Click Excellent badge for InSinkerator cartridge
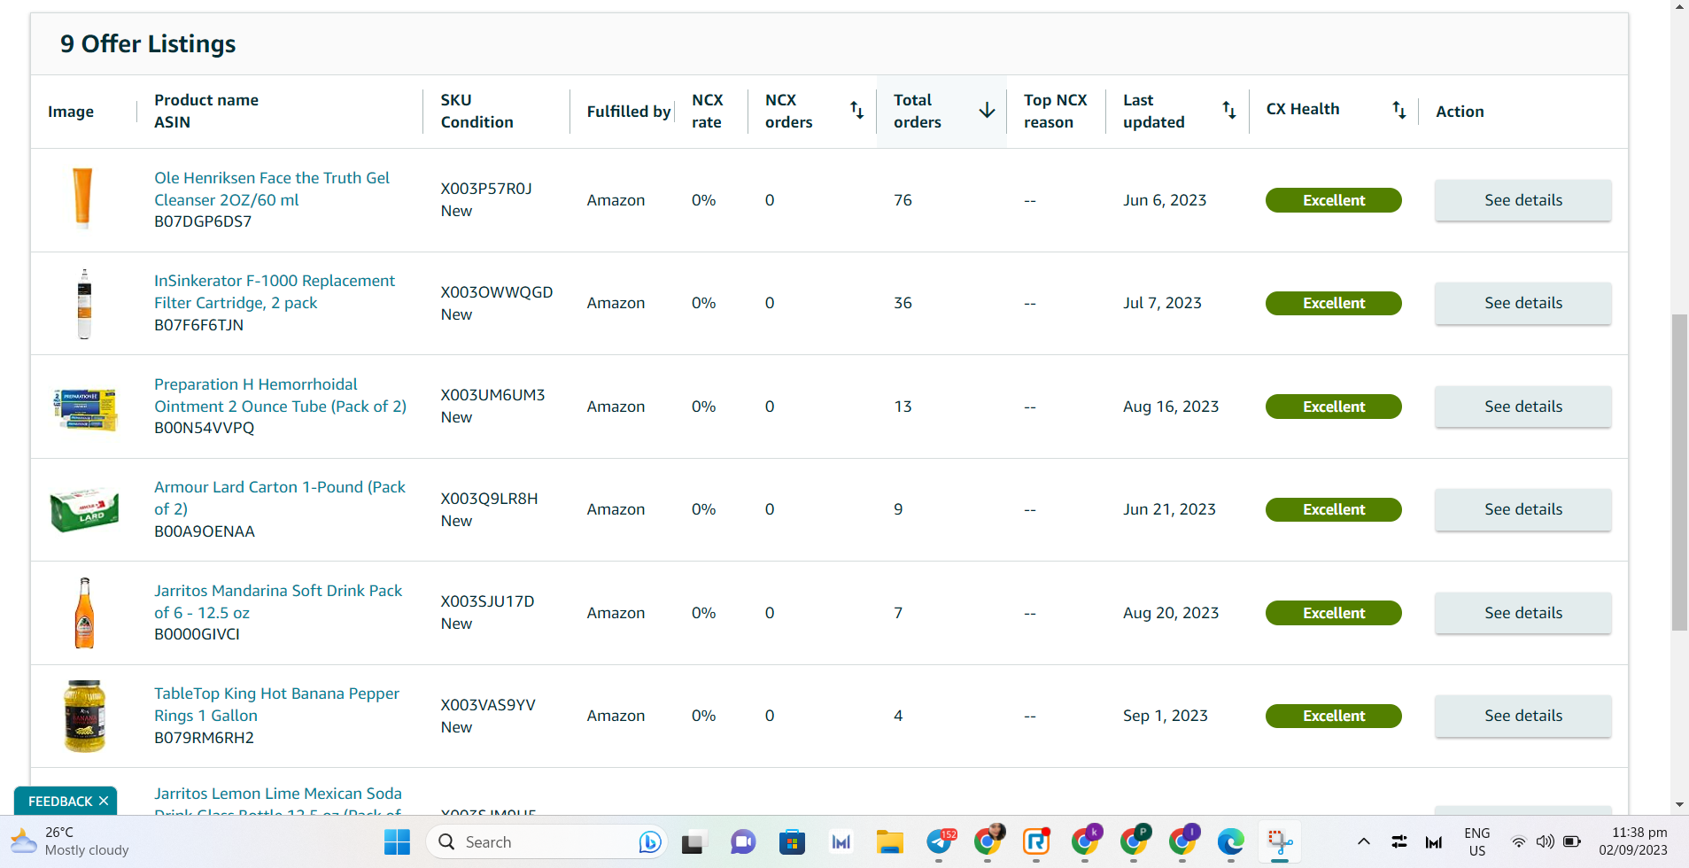 click(1333, 303)
